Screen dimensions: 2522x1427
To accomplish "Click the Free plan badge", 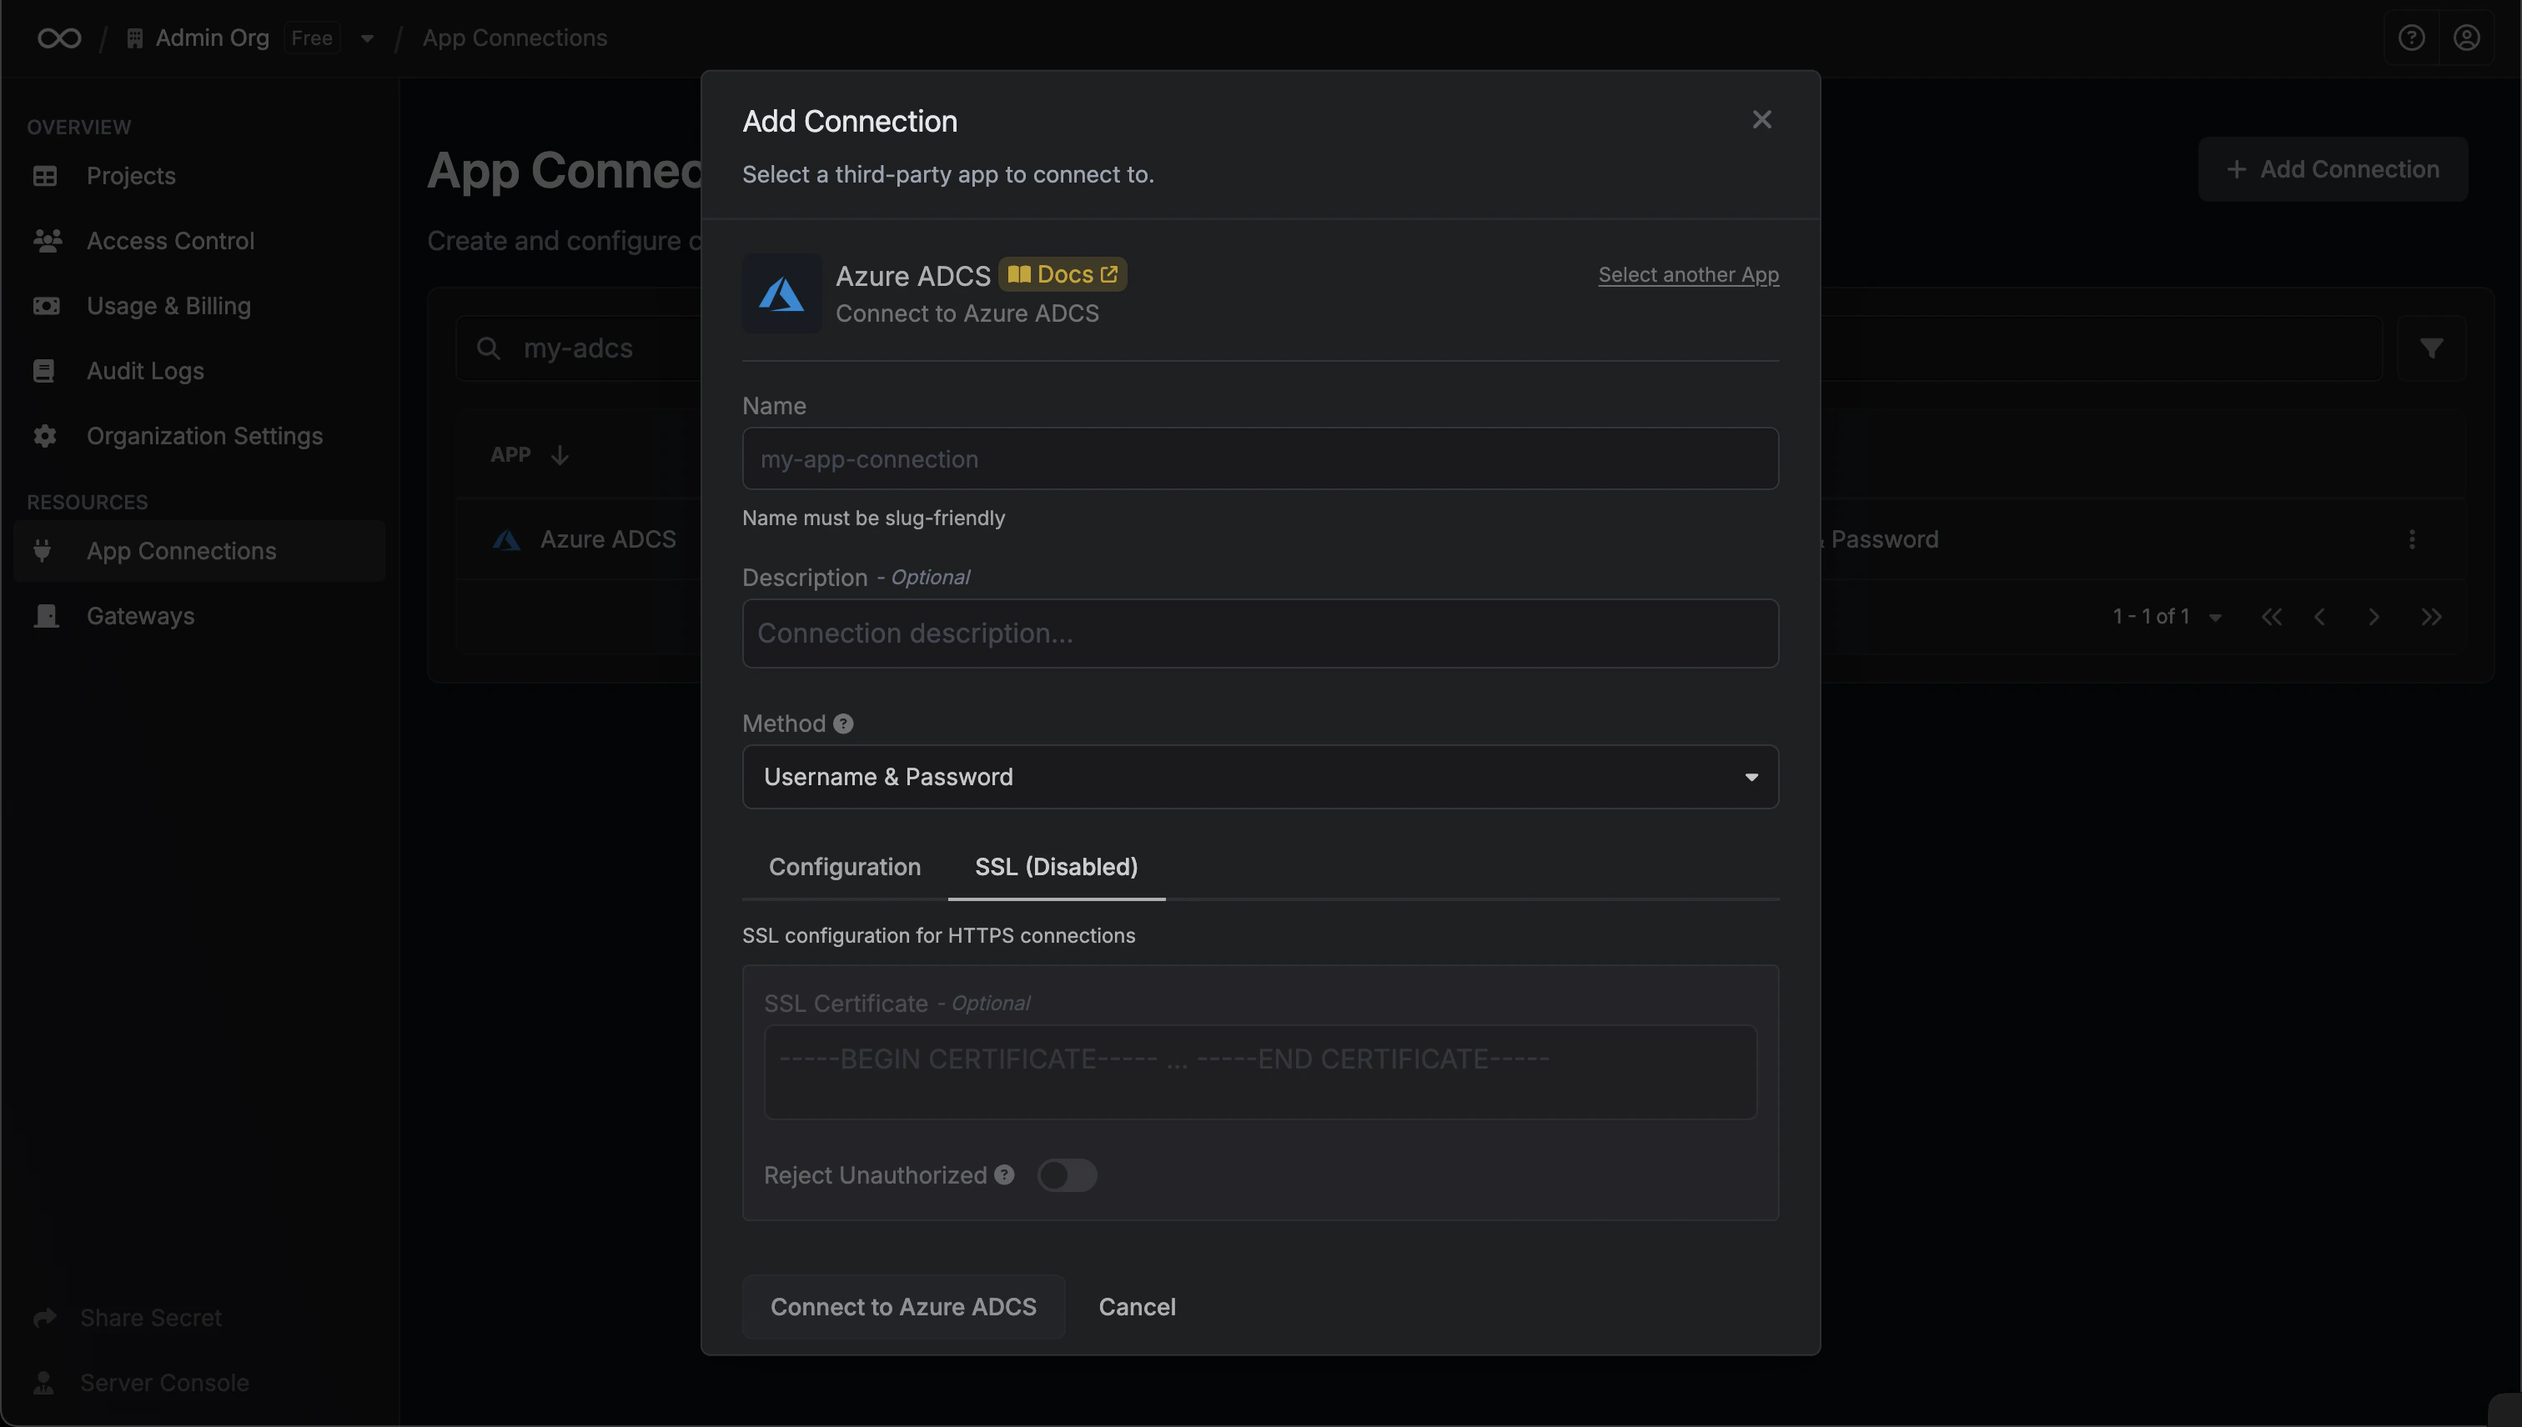I will coord(312,38).
